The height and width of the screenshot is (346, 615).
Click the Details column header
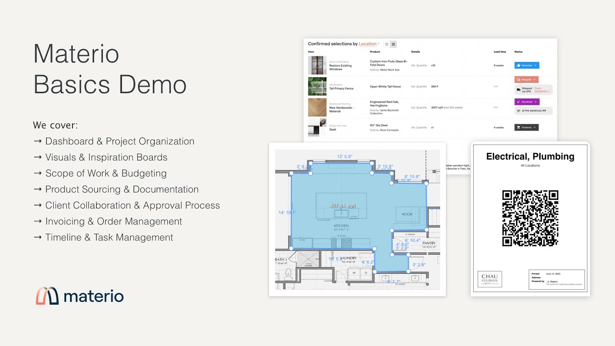[416, 52]
